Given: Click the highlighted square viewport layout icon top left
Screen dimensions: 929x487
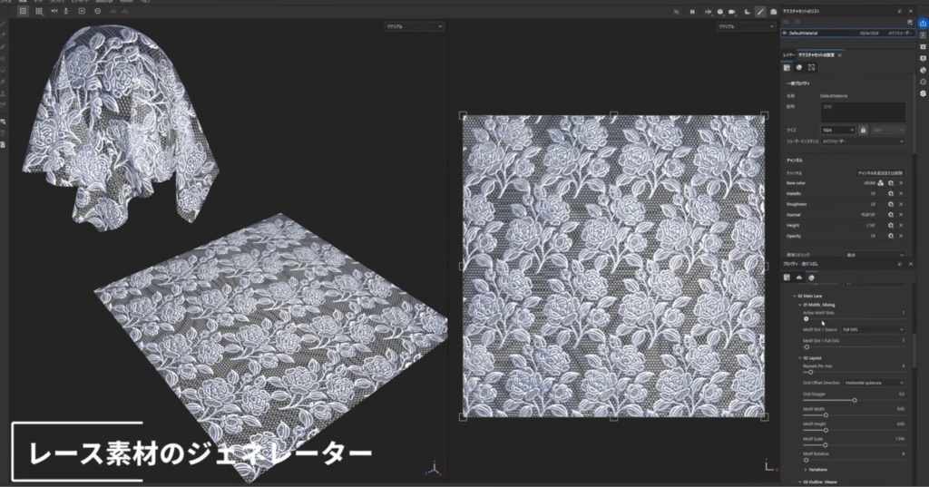Looking at the screenshot, I should [x=23, y=11].
